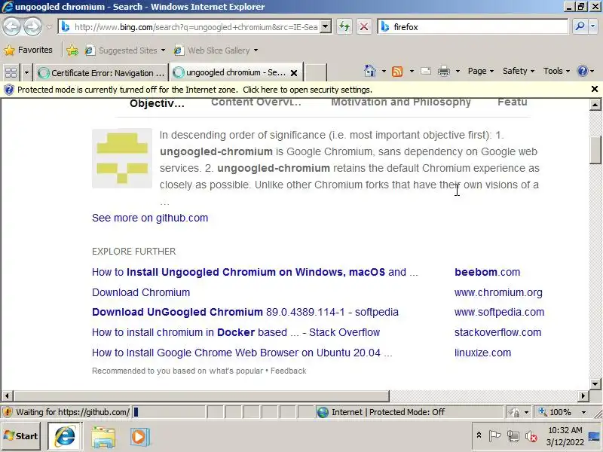Viewport: 603px width, 452px height.
Task: Click the horizontal scrollbar right arrow
Action: click(x=583, y=395)
